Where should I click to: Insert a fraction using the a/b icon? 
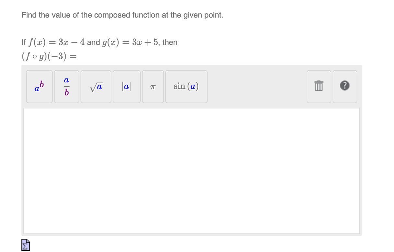pos(66,87)
